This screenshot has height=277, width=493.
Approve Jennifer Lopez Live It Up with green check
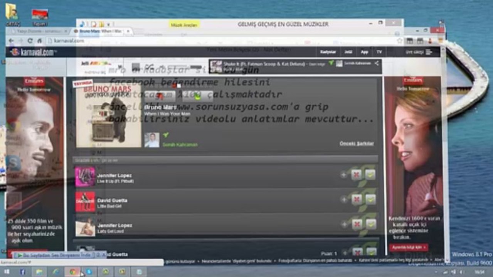(370, 175)
